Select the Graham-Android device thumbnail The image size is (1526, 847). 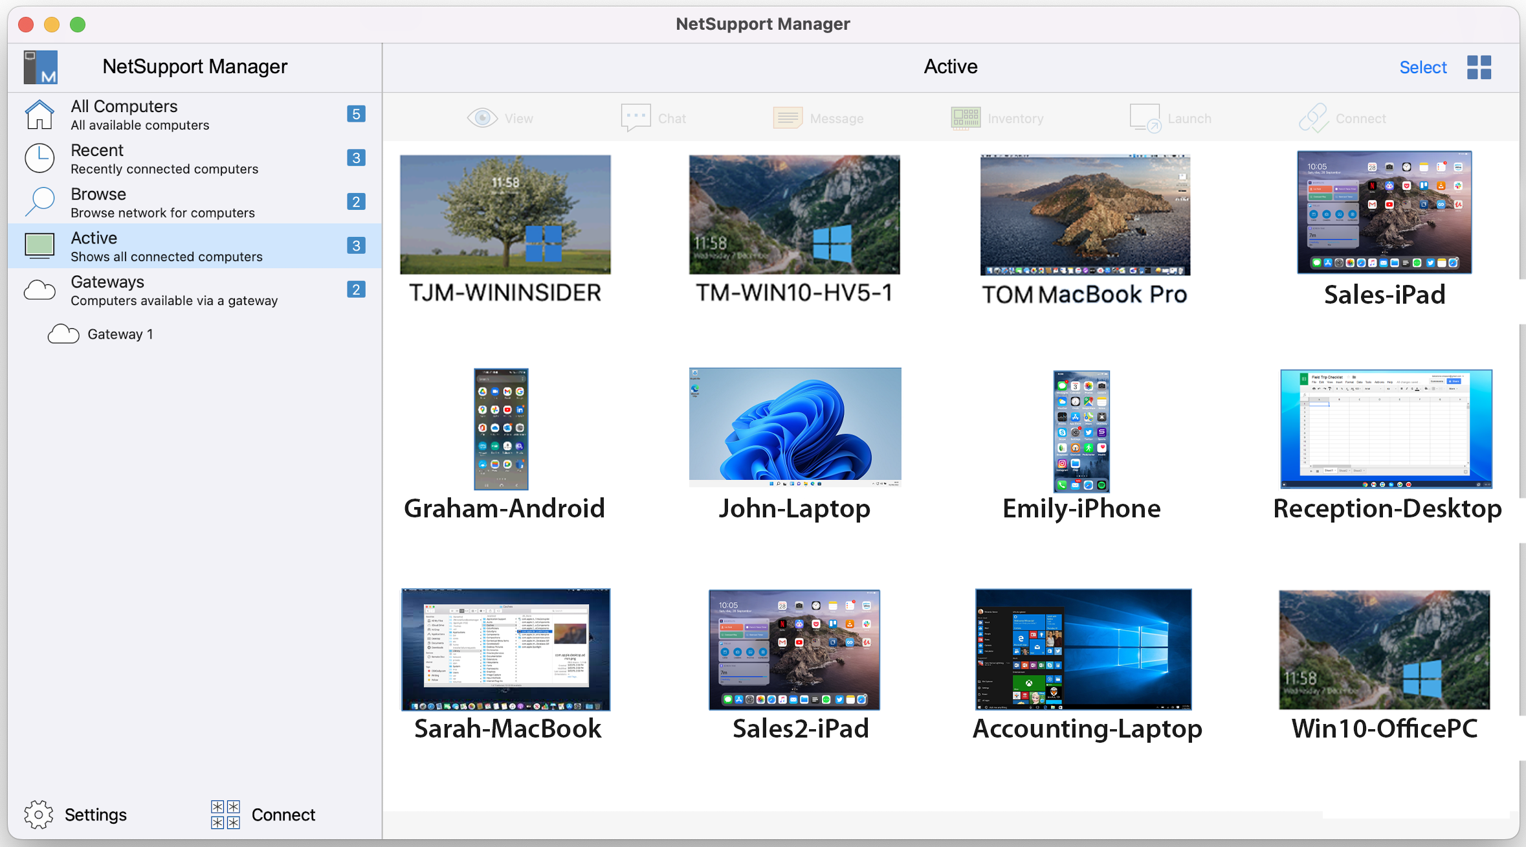tap(501, 429)
